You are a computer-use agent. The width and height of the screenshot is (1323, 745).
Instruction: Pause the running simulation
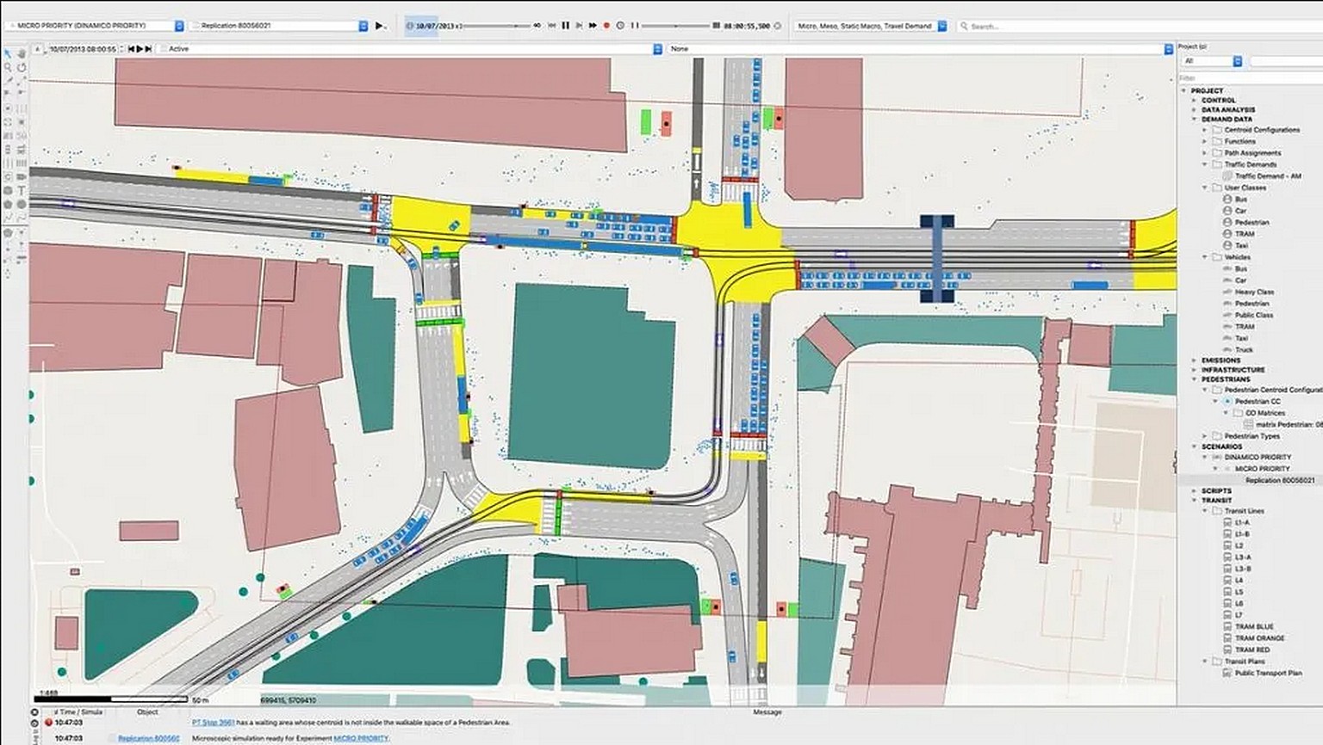[x=566, y=26]
